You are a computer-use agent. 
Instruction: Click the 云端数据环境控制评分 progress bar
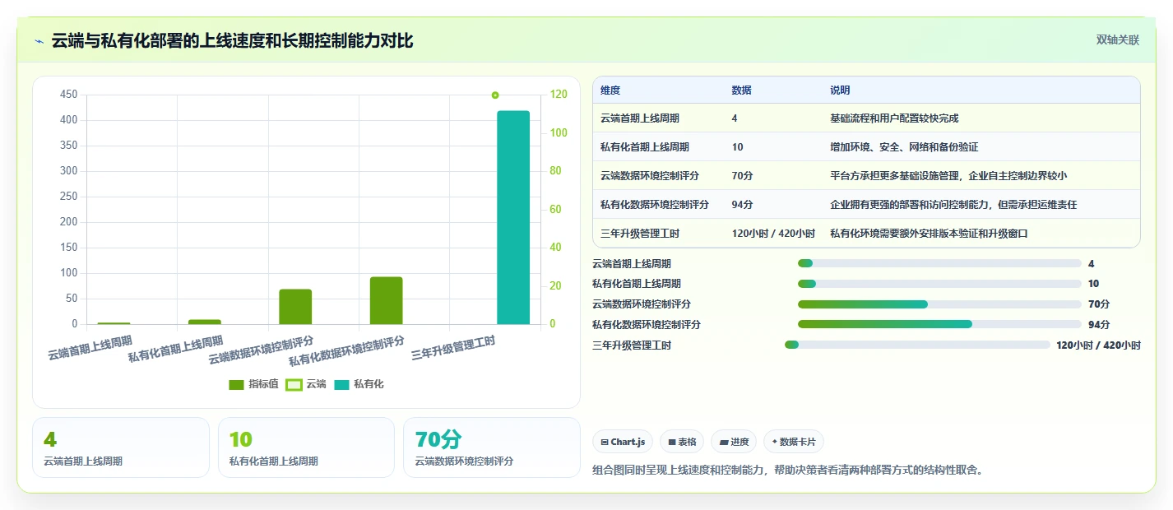pos(939,304)
